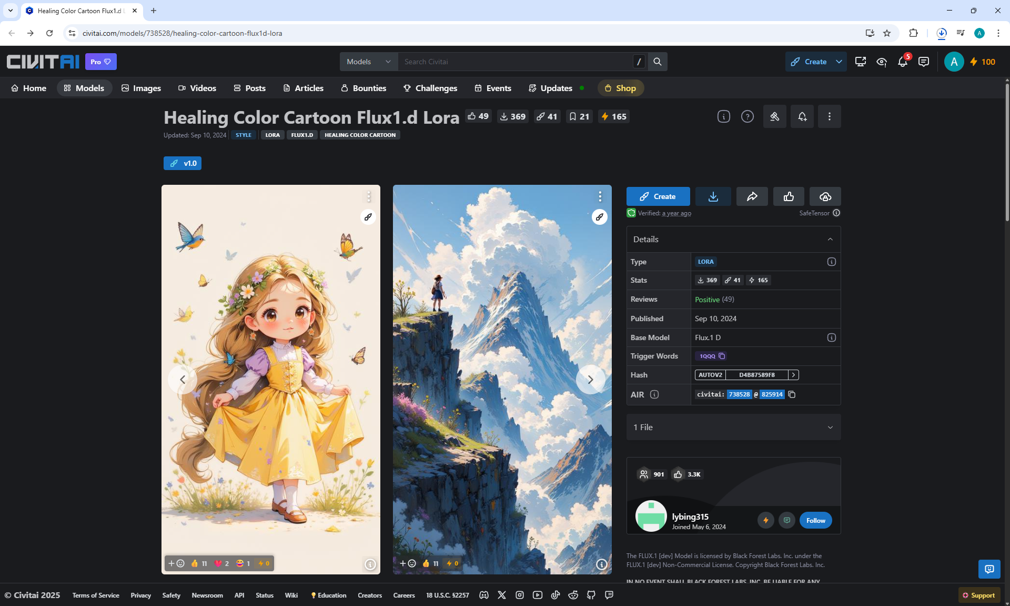This screenshot has height=606, width=1010.
Task: Click the download model icon button
Action: [x=713, y=196]
